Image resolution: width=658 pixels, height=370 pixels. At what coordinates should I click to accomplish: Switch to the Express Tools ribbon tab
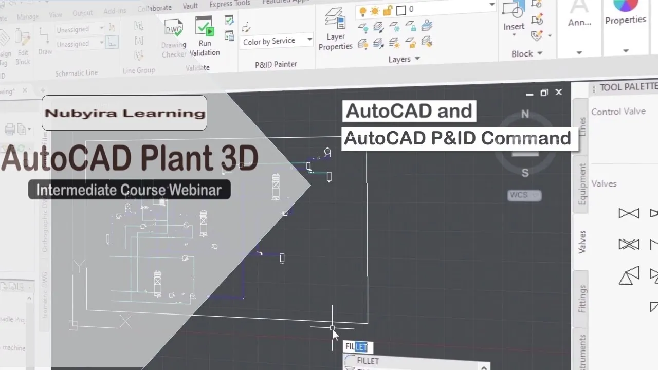point(230,5)
